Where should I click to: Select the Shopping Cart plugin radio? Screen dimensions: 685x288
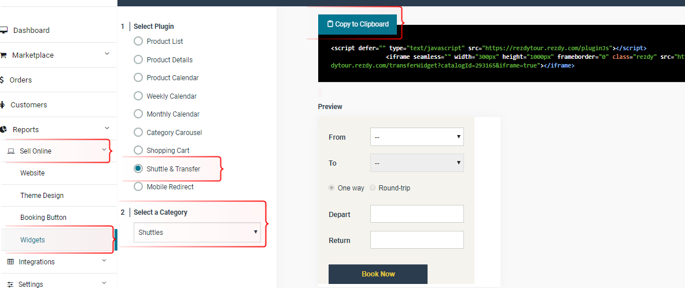click(138, 150)
